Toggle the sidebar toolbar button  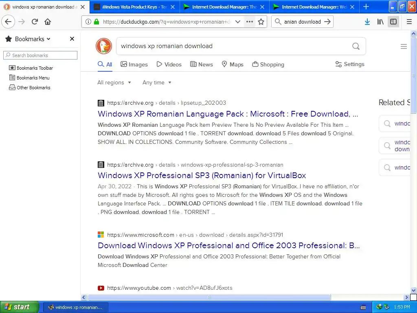pyautogui.click(x=393, y=22)
